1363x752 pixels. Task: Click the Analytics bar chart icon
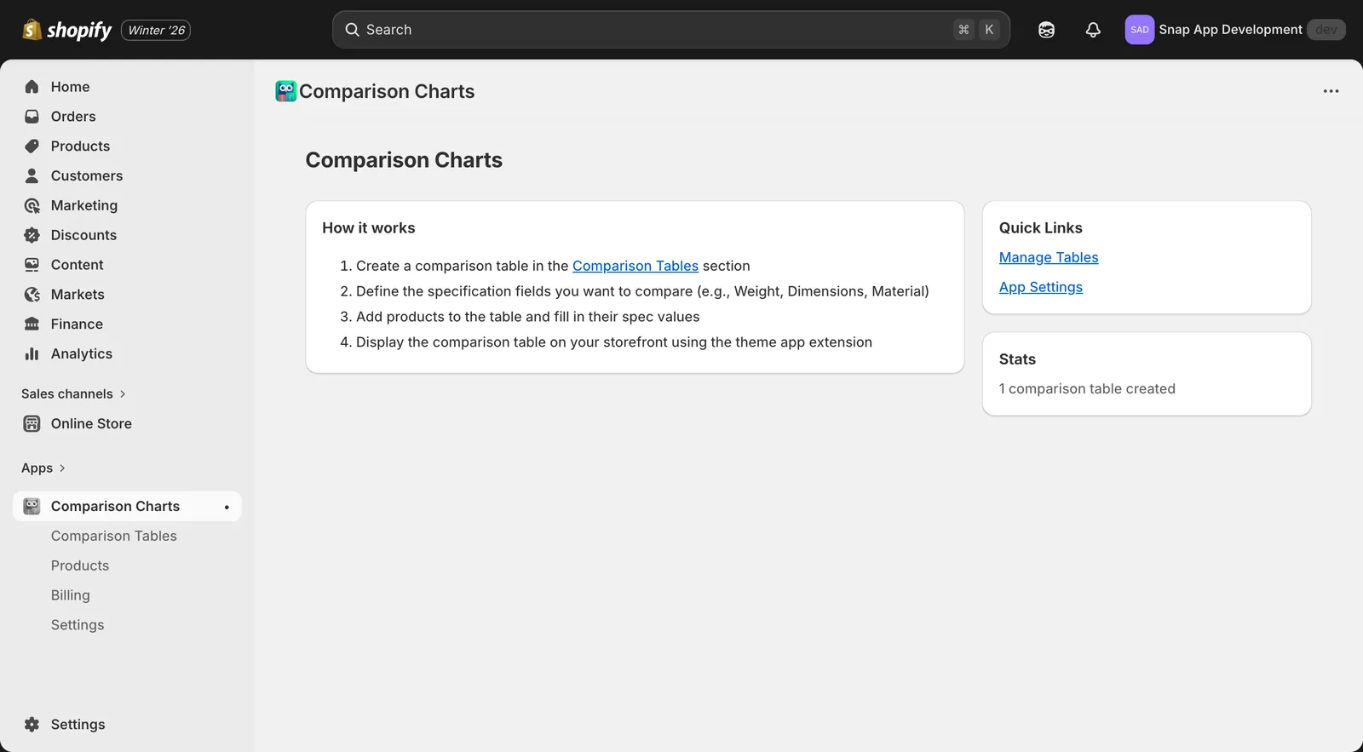pyautogui.click(x=32, y=353)
